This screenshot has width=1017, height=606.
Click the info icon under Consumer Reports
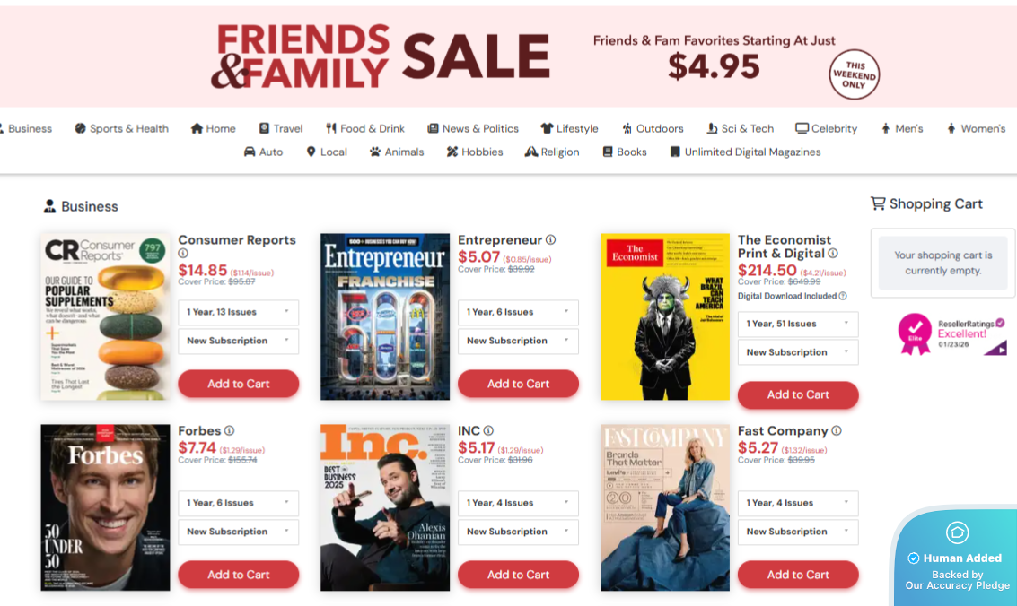183,254
